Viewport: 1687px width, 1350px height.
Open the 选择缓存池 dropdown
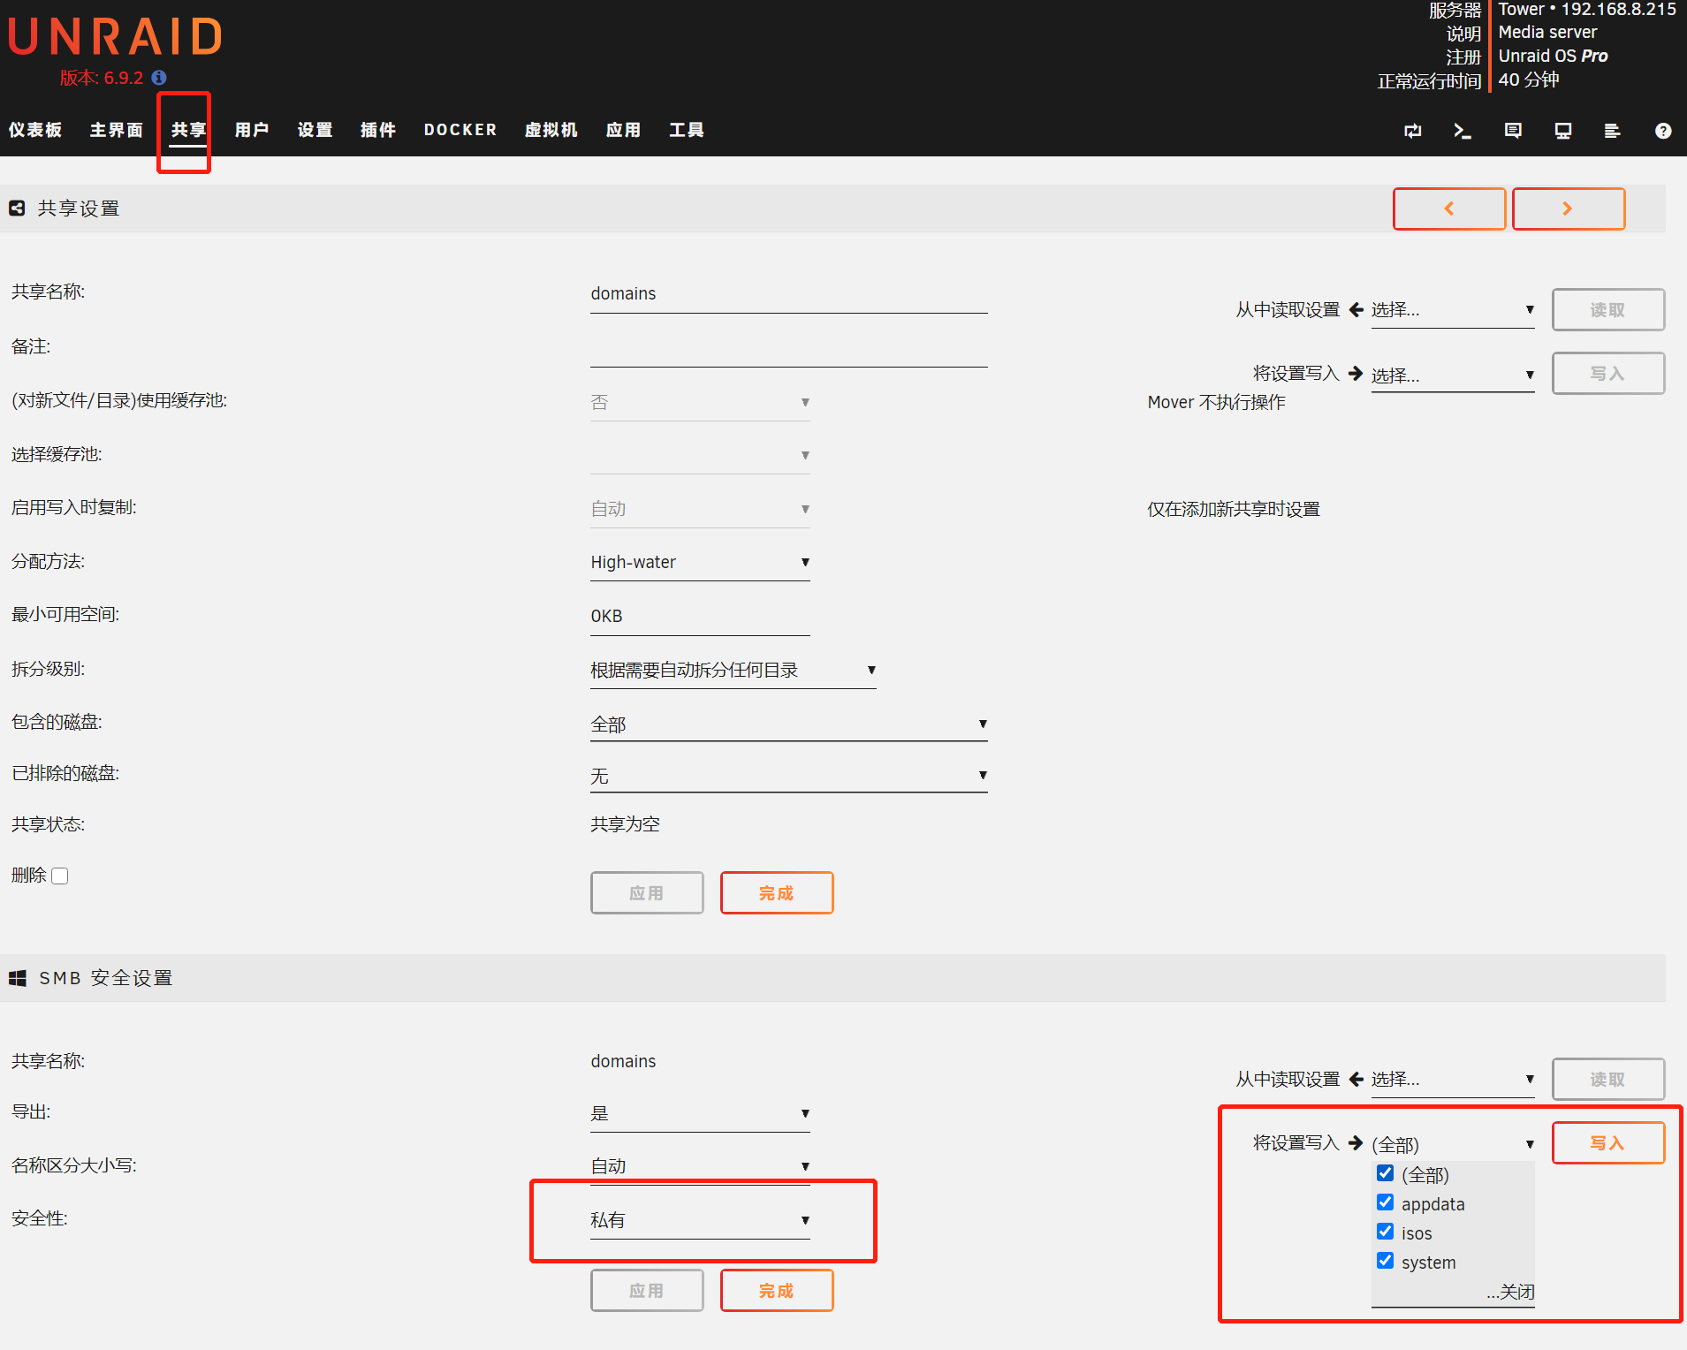700,455
